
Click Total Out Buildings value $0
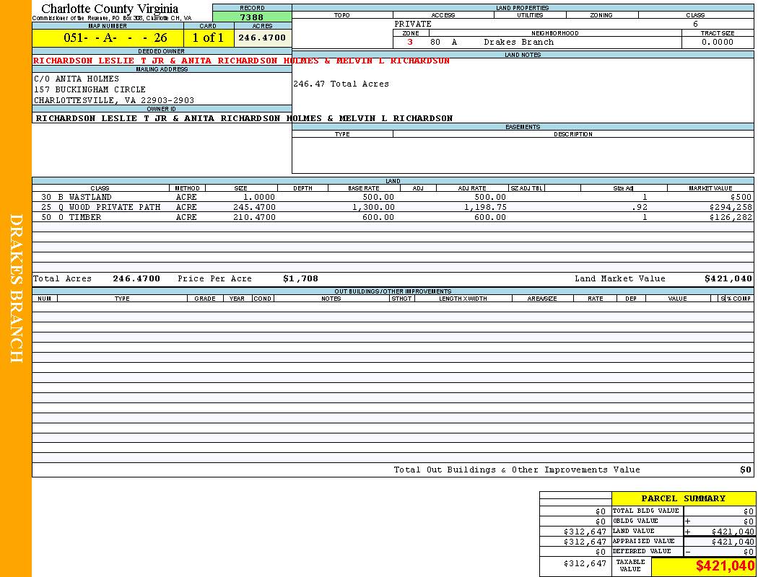coord(745,470)
